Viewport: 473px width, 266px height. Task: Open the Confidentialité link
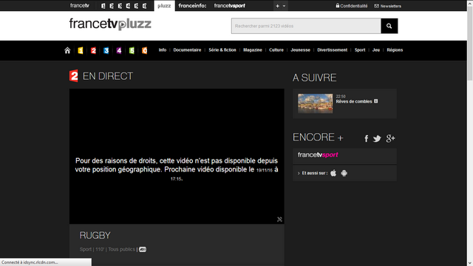352,6
